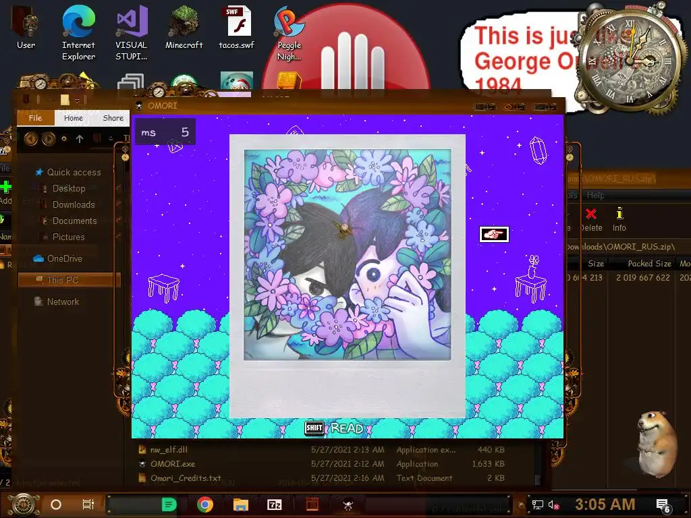Click the muted volume tray icon
This screenshot has height=518, width=691.
click(553, 505)
